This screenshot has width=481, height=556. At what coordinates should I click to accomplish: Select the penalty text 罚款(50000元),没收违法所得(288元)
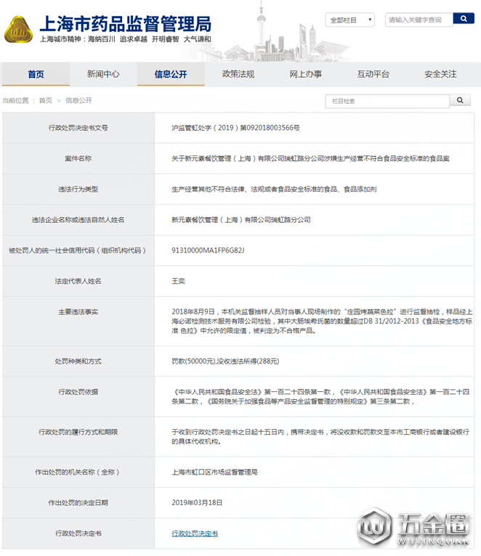pyautogui.click(x=225, y=361)
